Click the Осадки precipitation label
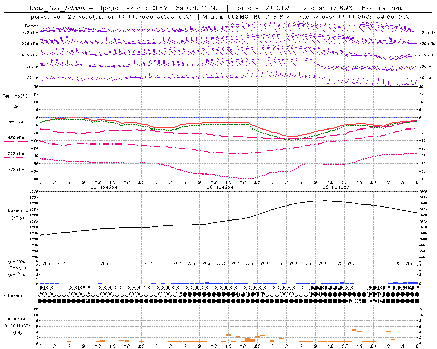Screen dimensions: 437x349 [x=18, y=268]
